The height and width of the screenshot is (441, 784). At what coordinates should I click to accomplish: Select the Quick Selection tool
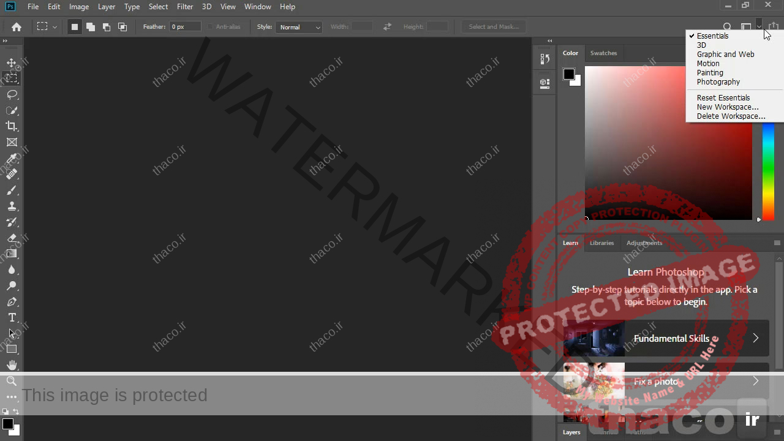[12, 110]
